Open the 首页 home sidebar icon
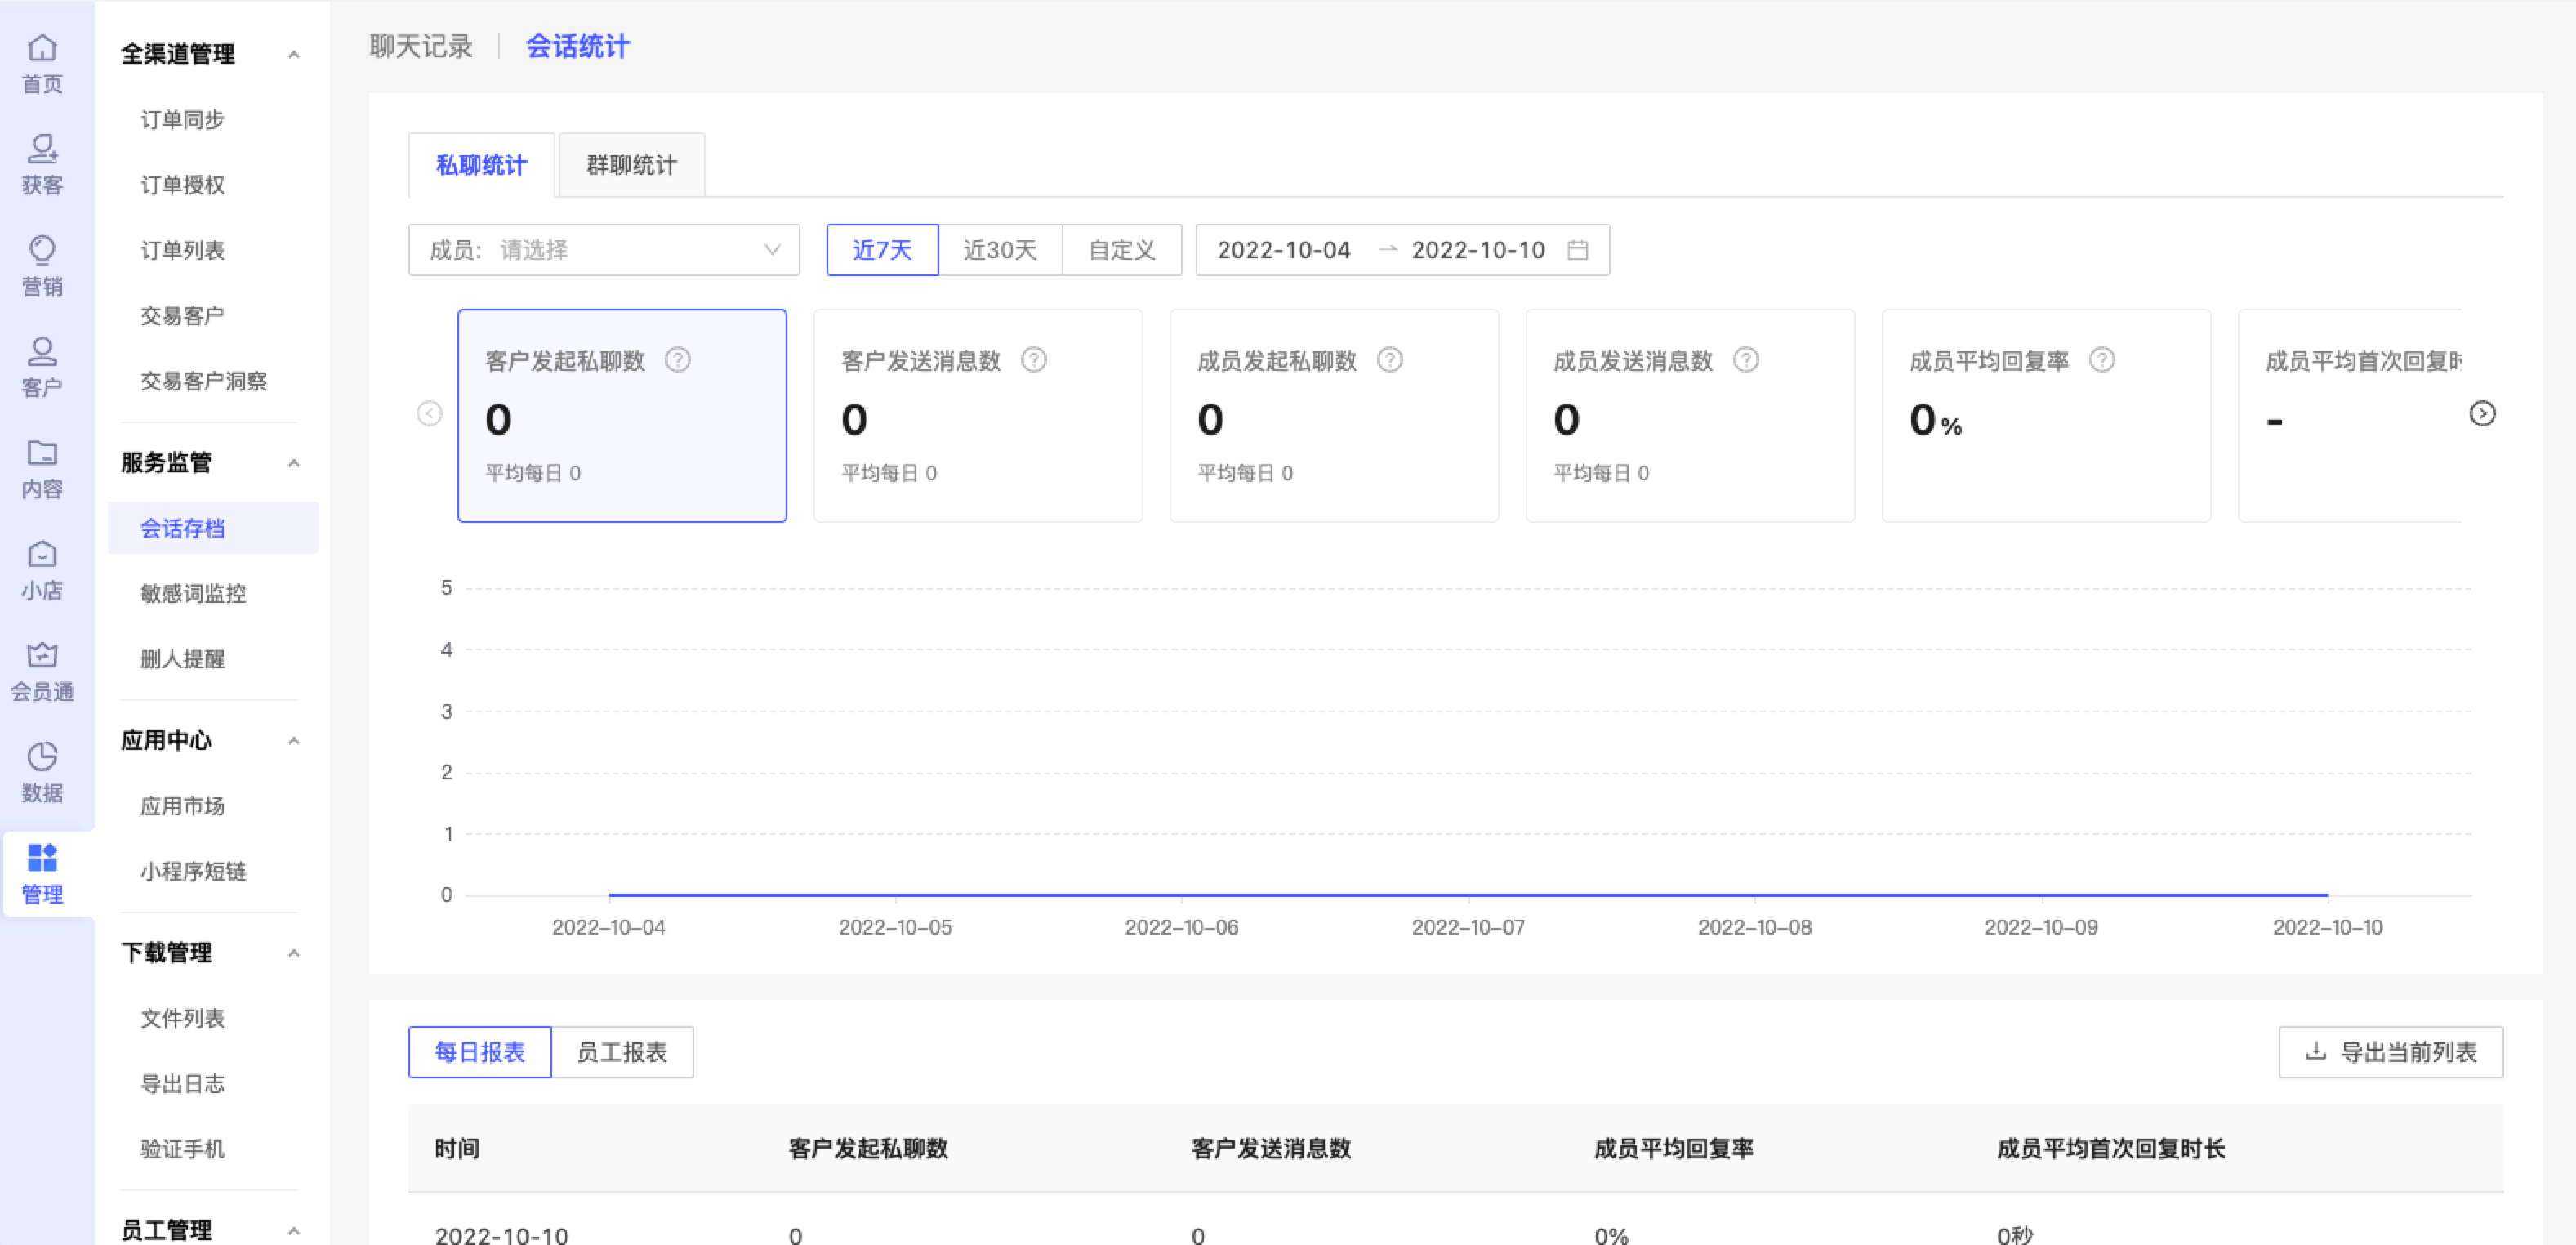 [42, 63]
